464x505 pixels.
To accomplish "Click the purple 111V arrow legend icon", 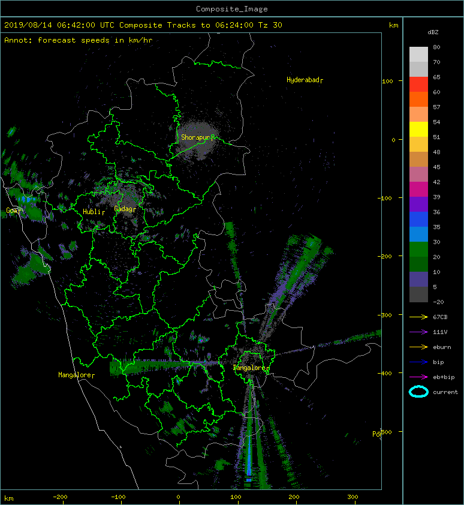I will click(x=418, y=332).
